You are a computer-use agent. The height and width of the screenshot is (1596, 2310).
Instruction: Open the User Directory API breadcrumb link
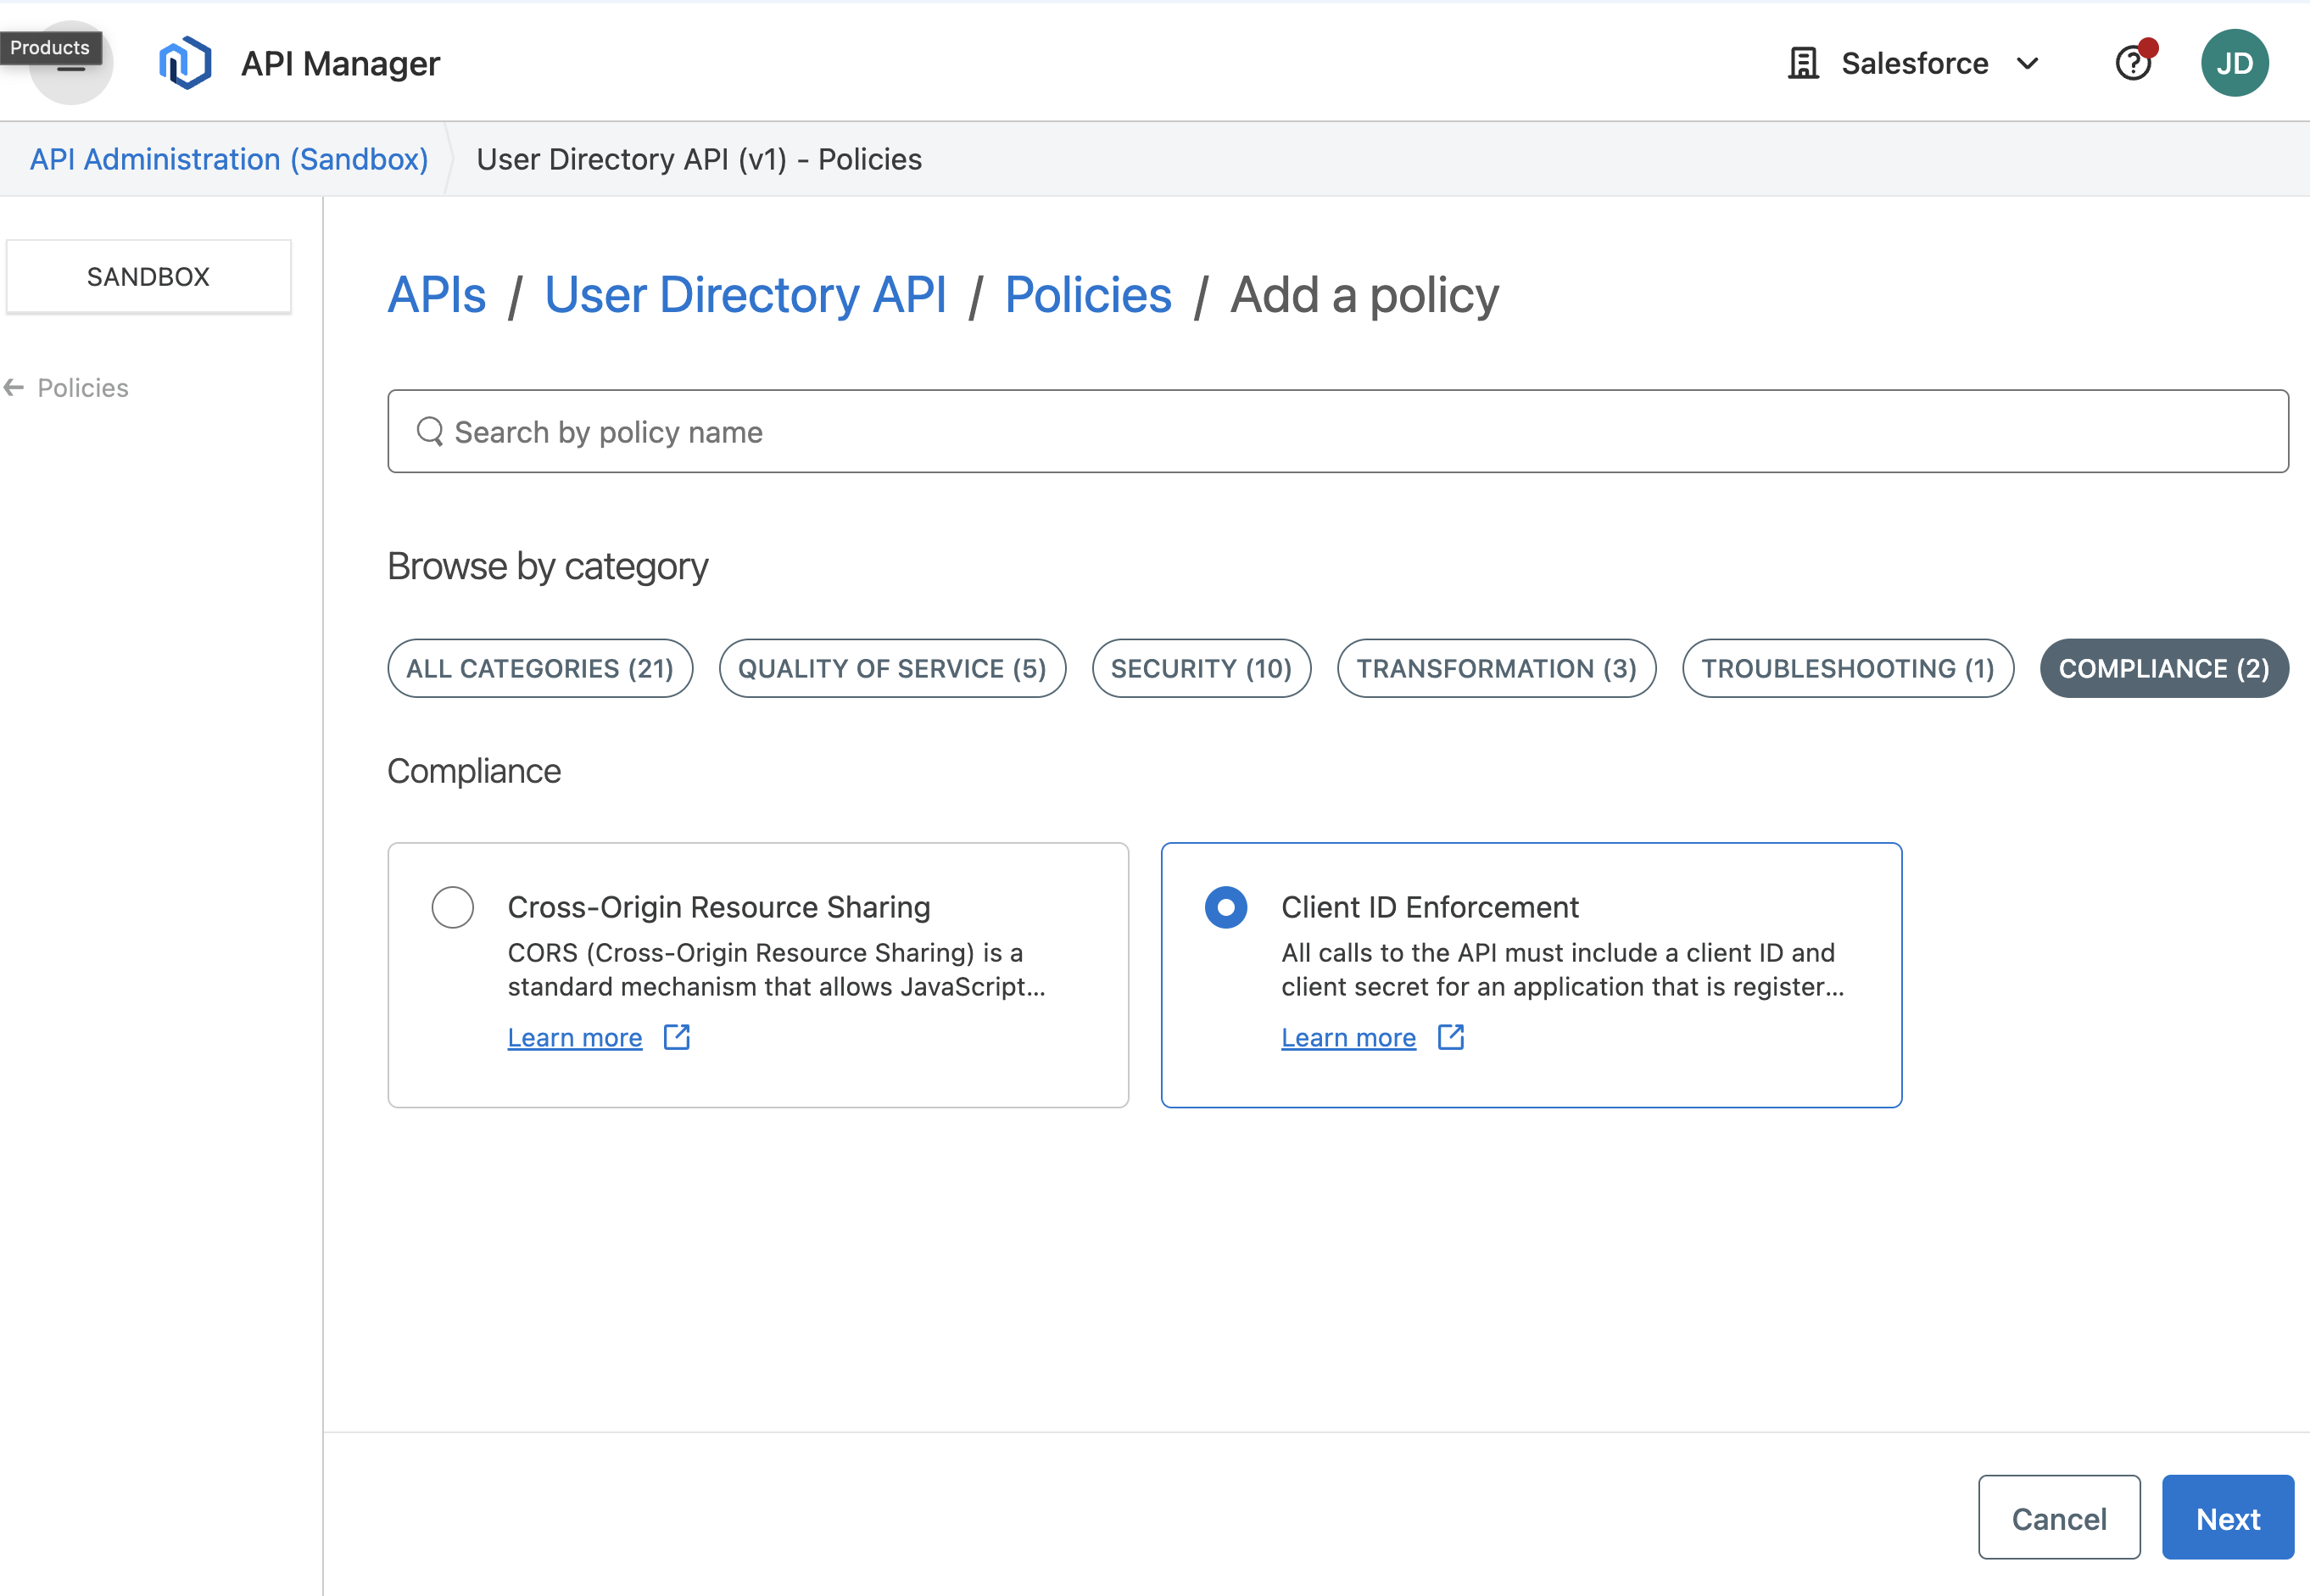(745, 294)
